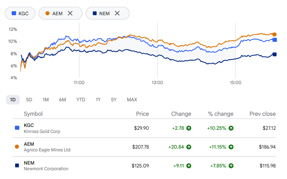Click the Price column header
Viewport: 287px width, 179px height.
142,114
